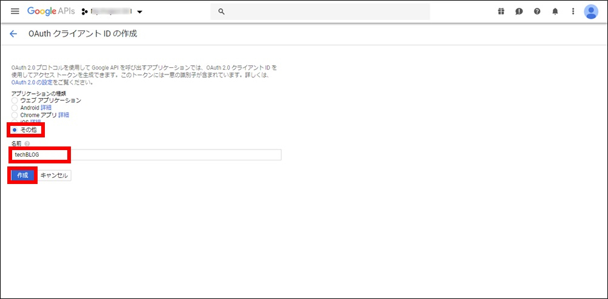Open the project selector dropdown
Viewport: 608px width, 299px height.
click(112, 11)
